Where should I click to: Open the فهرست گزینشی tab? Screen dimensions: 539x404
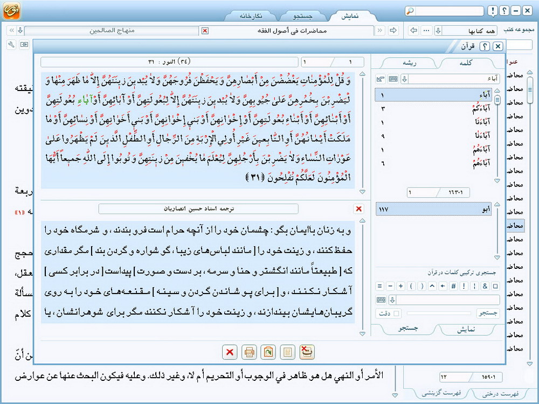tap(441, 393)
